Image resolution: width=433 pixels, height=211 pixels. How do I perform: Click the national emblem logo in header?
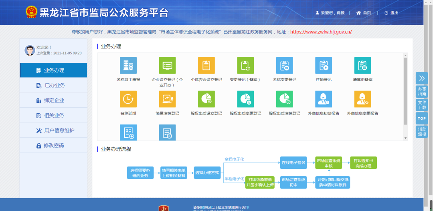coord(31,12)
